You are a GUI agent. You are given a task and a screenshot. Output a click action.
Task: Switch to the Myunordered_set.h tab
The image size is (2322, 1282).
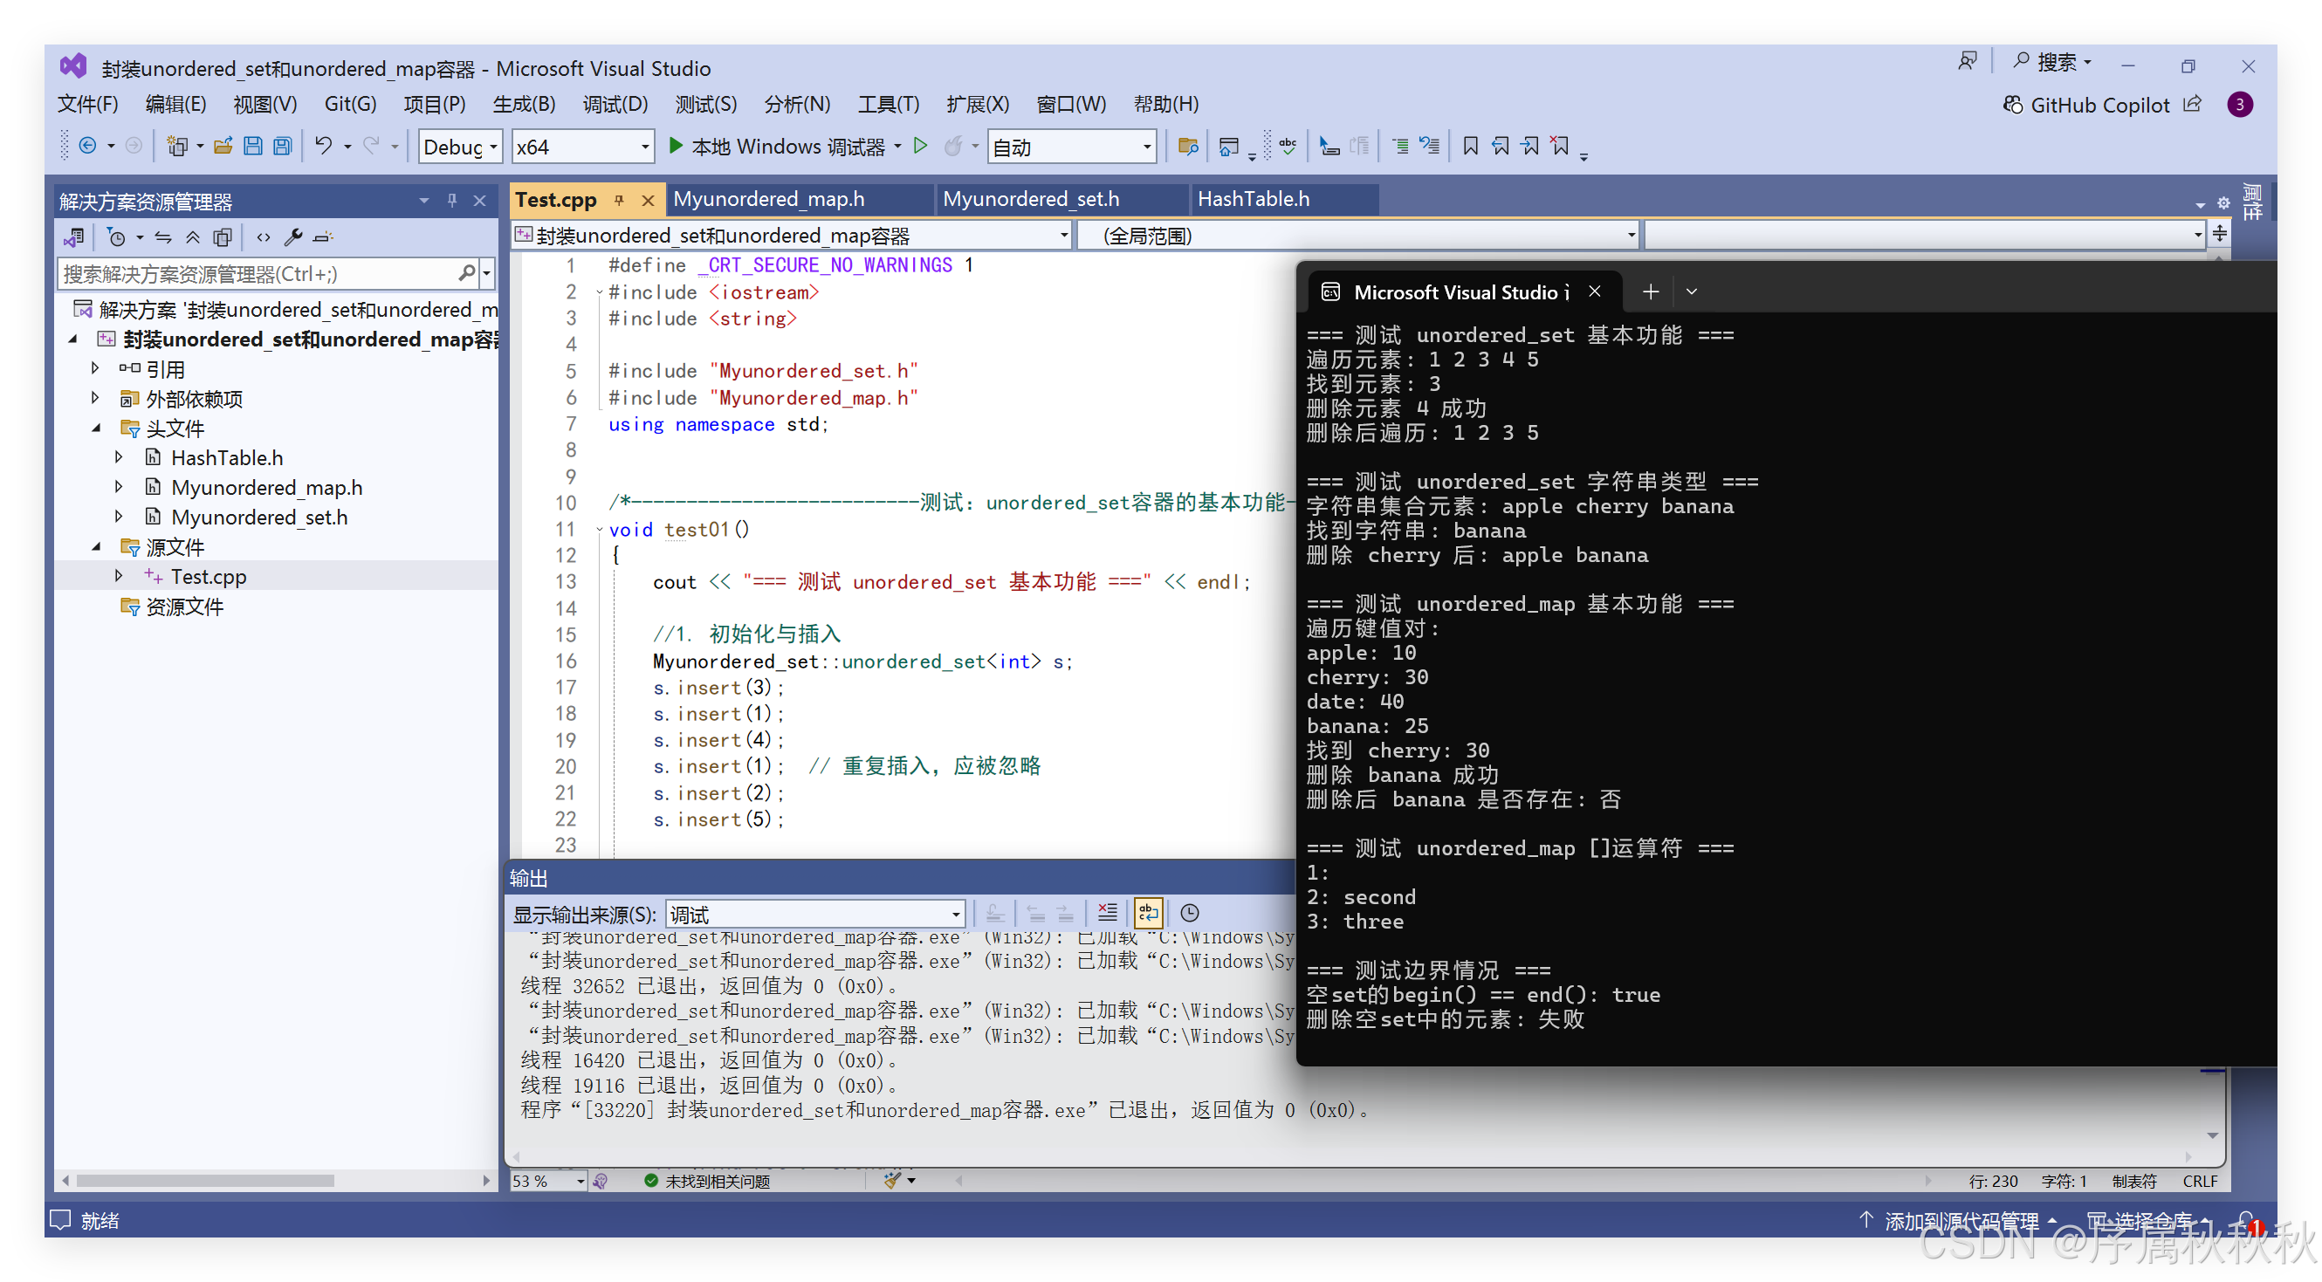click(x=1030, y=199)
